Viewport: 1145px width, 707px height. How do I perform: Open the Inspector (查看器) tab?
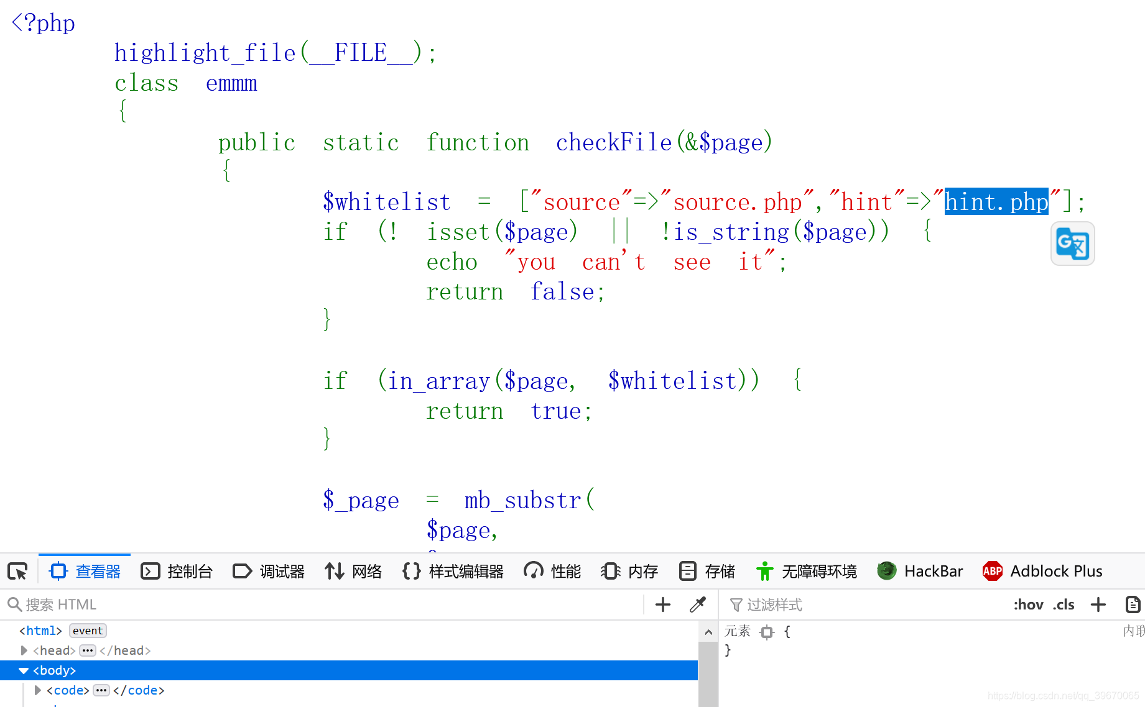coord(85,571)
